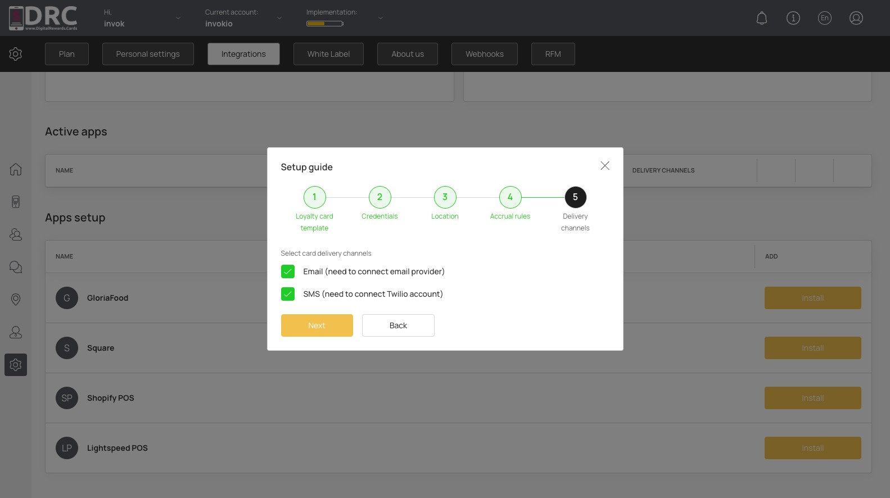Go to the Home icon in sidebar
The image size is (890, 498).
pyautogui.click(x=16, y=169)
